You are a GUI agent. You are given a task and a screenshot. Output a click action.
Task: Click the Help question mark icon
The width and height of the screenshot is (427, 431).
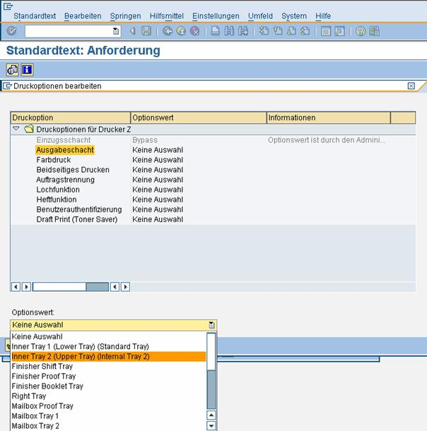(361, 31)
